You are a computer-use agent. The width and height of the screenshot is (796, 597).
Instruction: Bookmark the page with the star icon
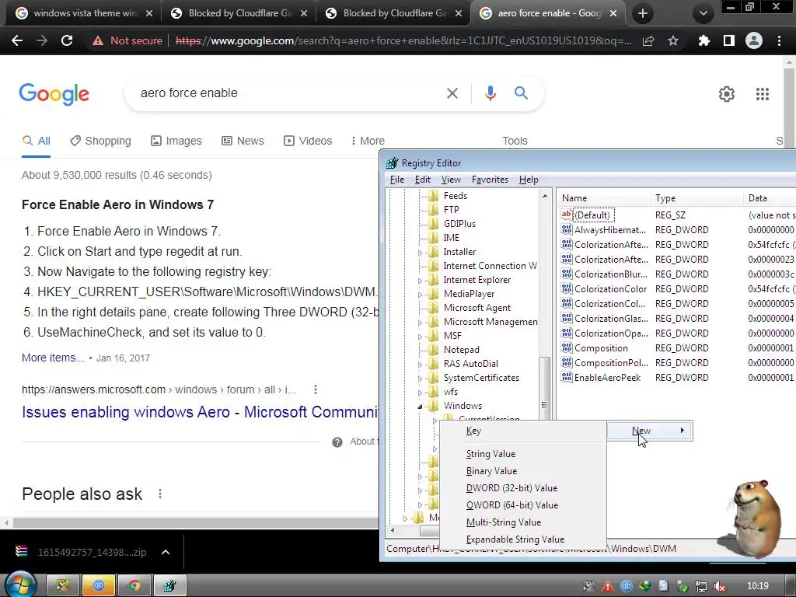673,40
